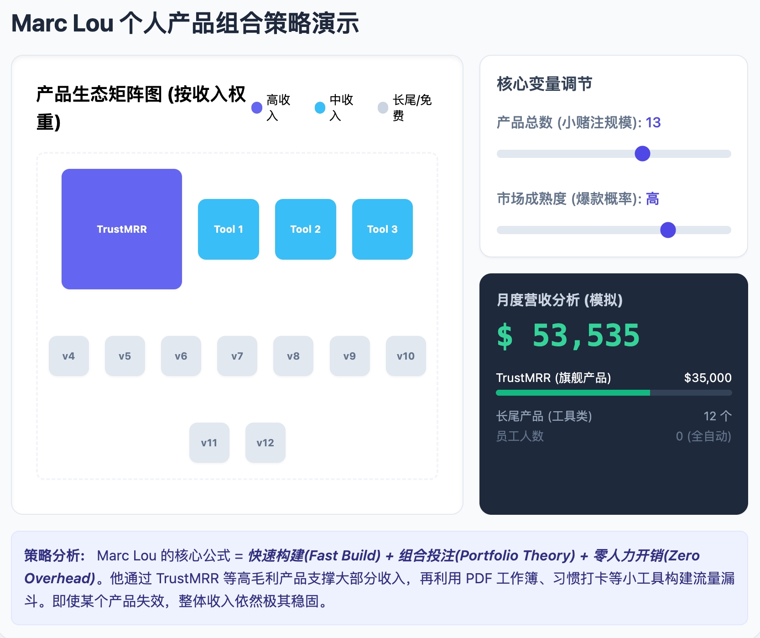Viewport: 760px width, 638px height.
Task: Click the 长尾/免费 legend gray dot
Action: [383, 108]
